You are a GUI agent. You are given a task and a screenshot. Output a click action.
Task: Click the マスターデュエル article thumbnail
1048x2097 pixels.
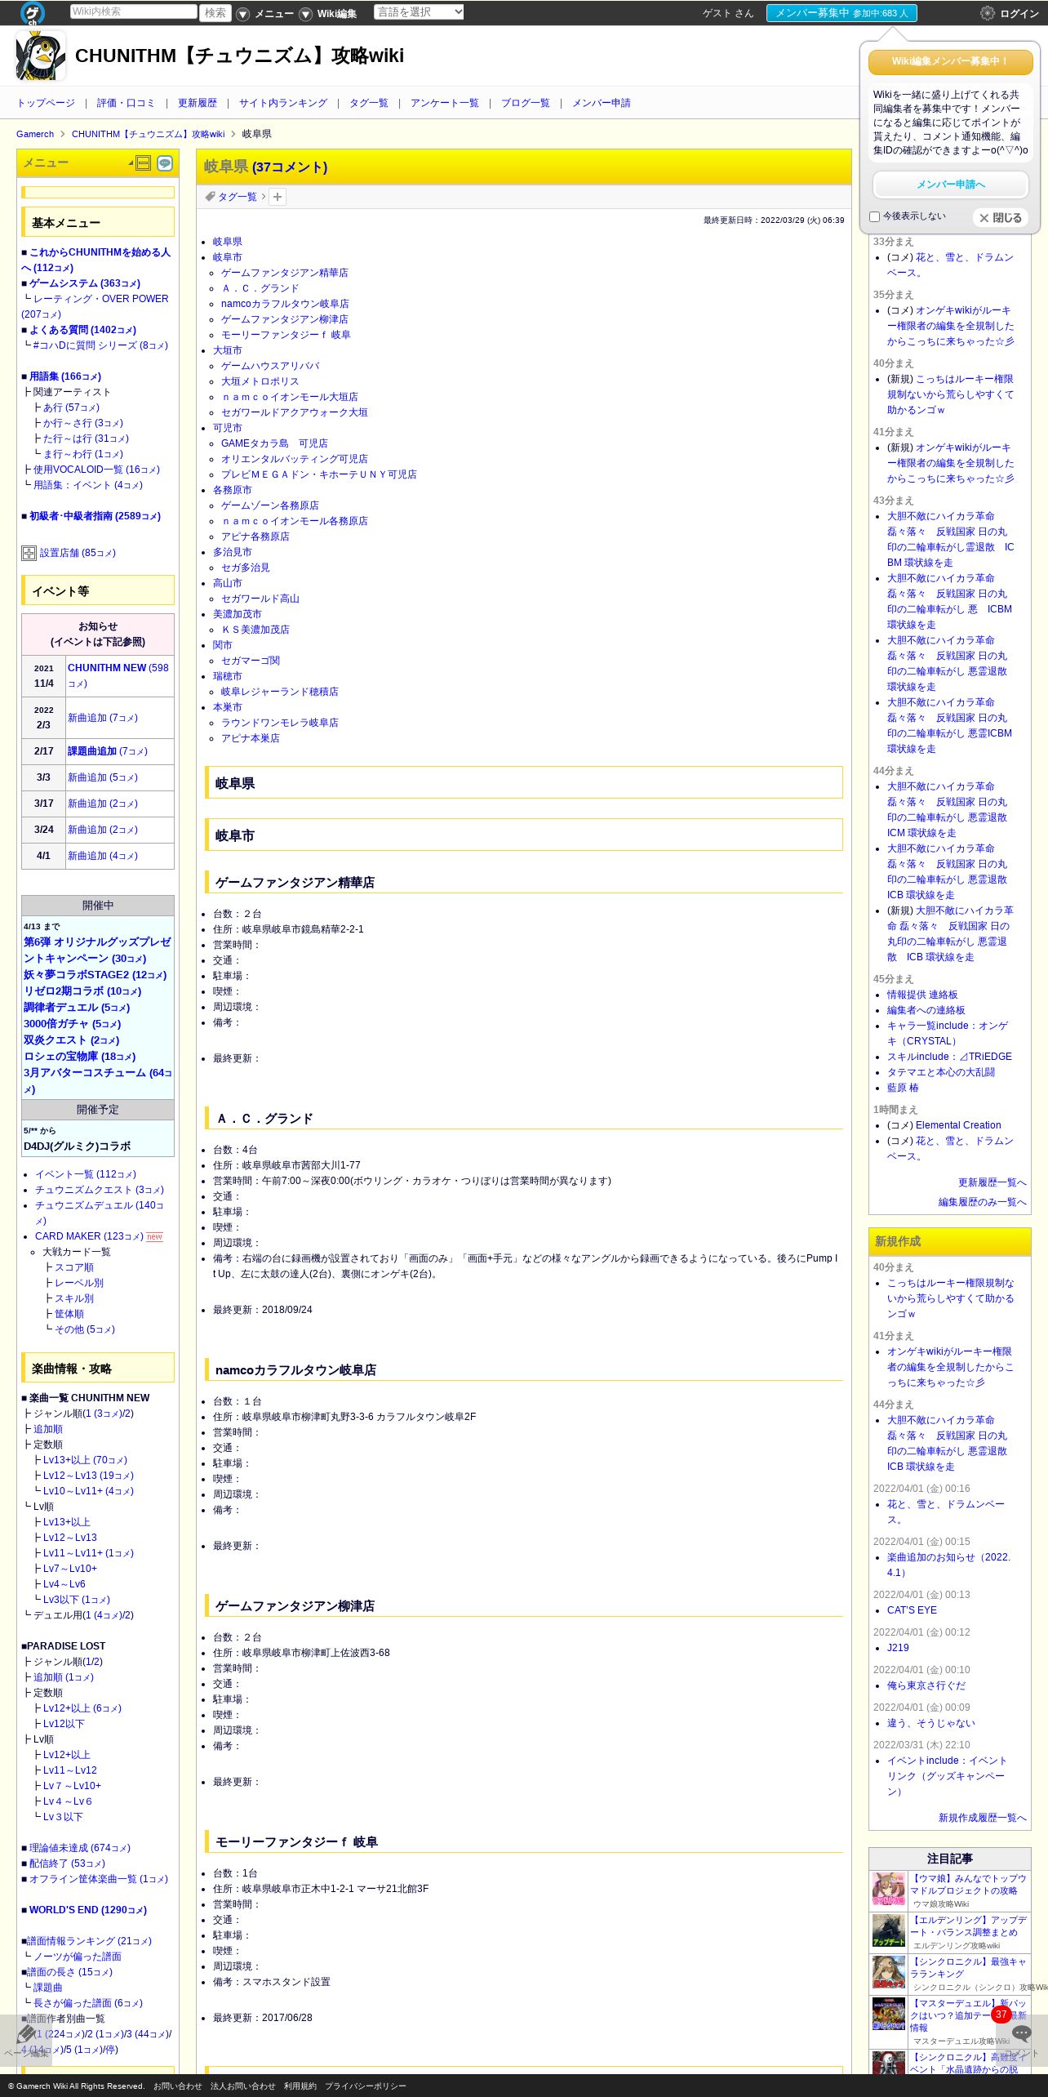[889, 2015]
